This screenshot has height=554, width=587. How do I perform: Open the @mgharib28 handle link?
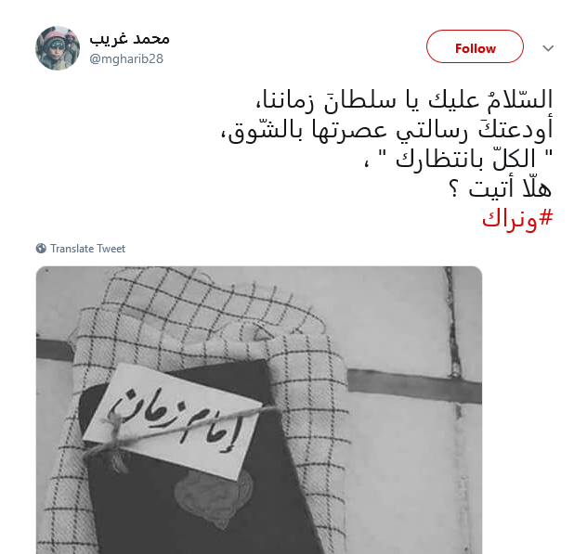click(x=126, y=58)
